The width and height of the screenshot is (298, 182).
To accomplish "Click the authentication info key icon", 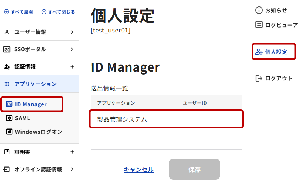I will [7, 67].
